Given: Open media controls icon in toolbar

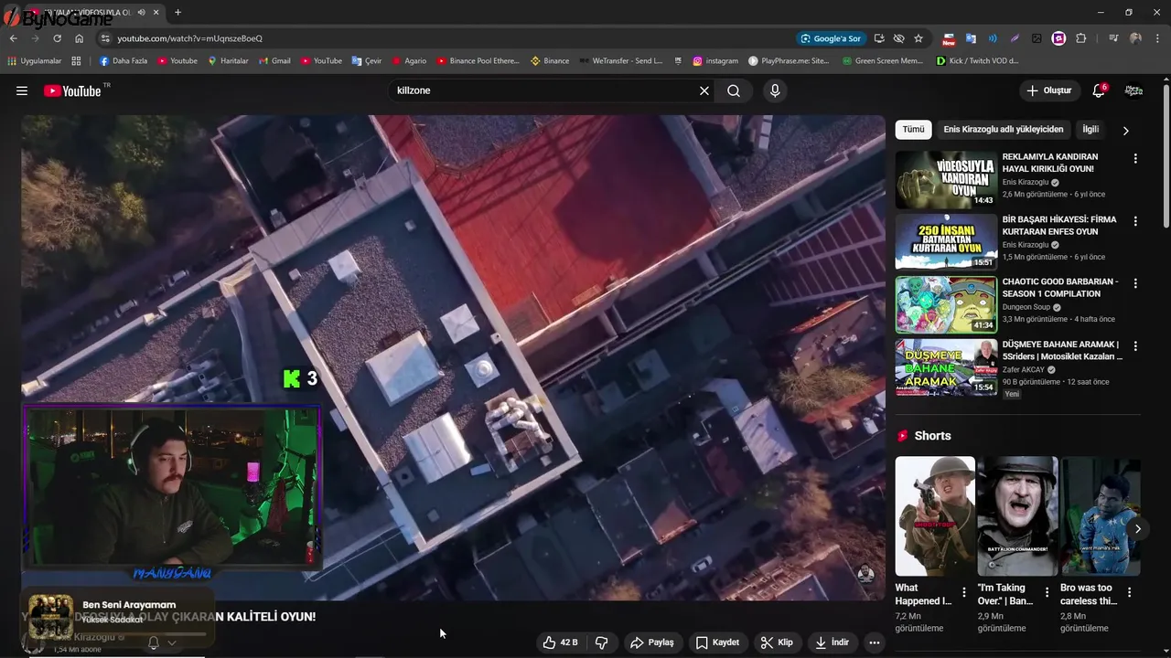Looking at the screenshot, I should [1113, 38].
